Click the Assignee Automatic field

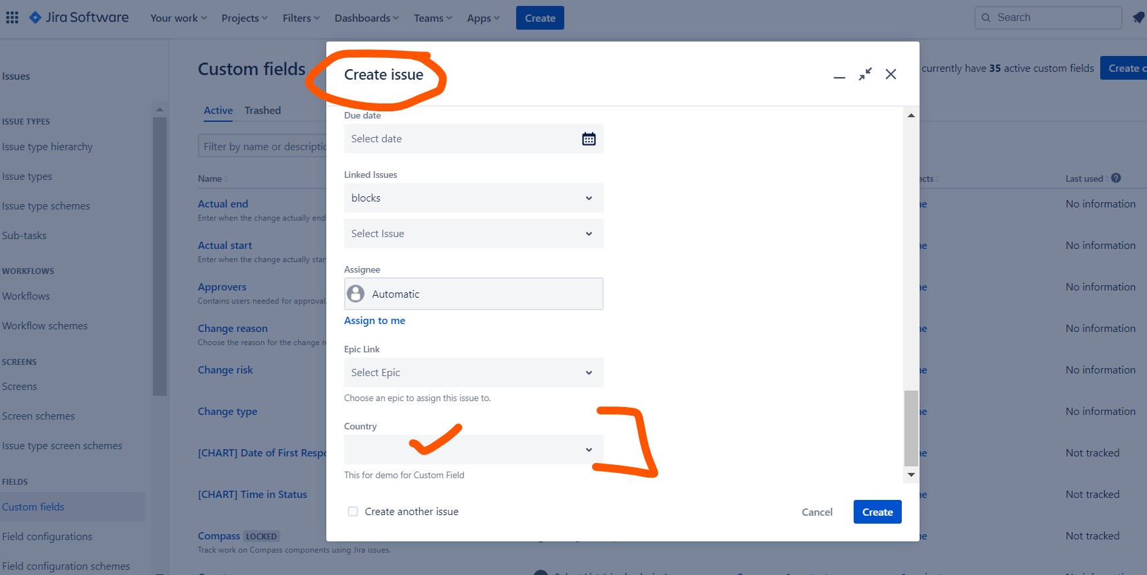coord(473,294)
